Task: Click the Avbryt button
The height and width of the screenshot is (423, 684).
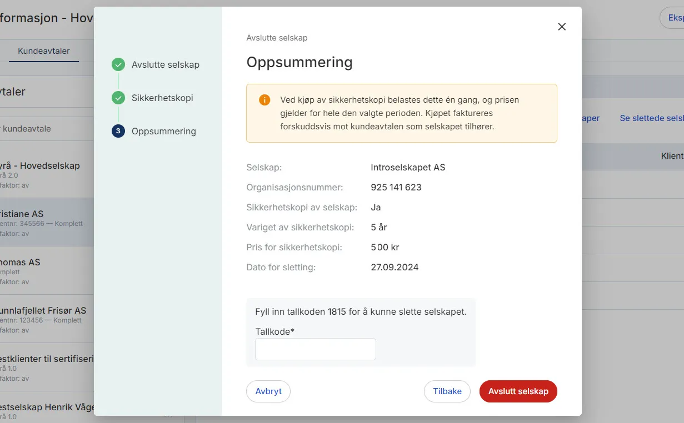Action: [268, 391]
